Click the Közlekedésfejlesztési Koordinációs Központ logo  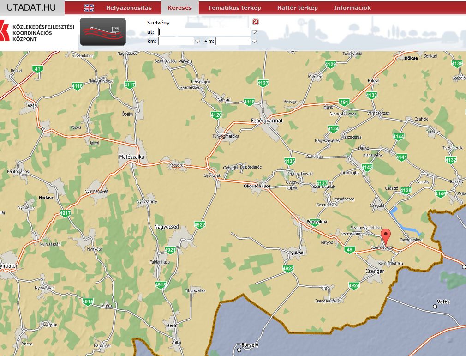37,33
